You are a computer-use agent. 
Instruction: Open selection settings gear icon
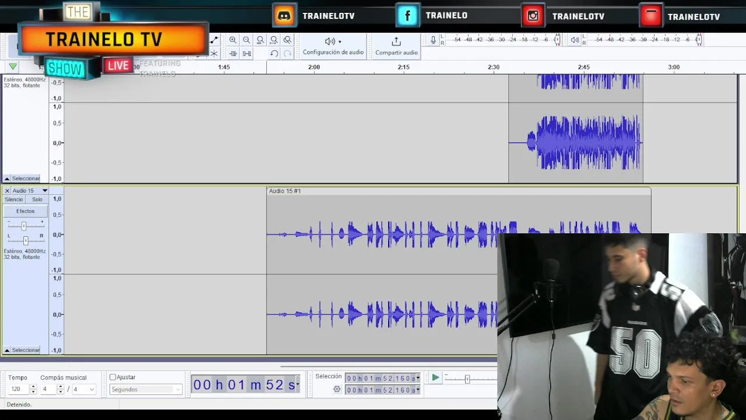(x=337, y=390)
